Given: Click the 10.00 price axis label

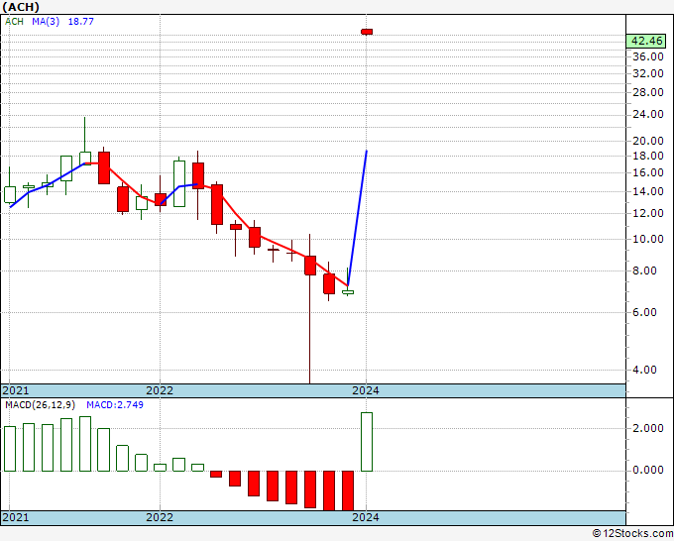Looking at the screenshot, I should pyautogui.click(x=648, y=240).
